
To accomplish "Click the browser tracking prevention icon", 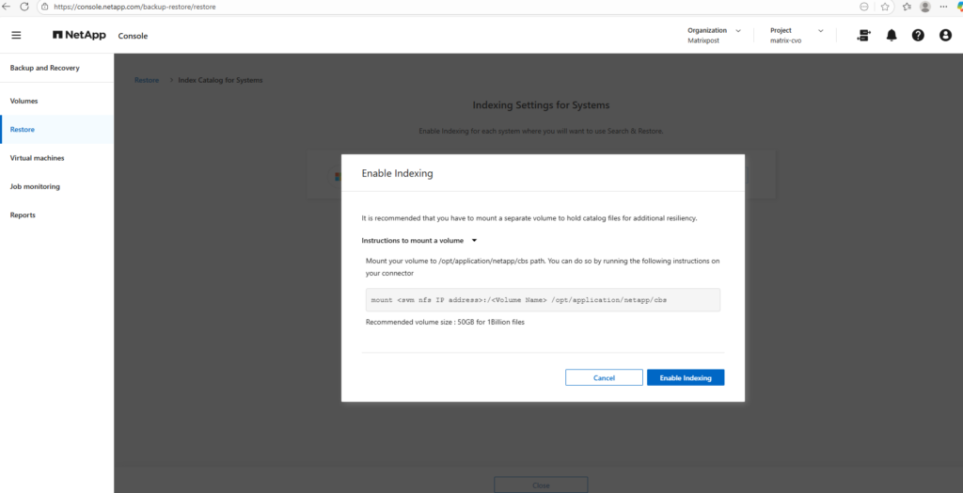I will 864,7.
